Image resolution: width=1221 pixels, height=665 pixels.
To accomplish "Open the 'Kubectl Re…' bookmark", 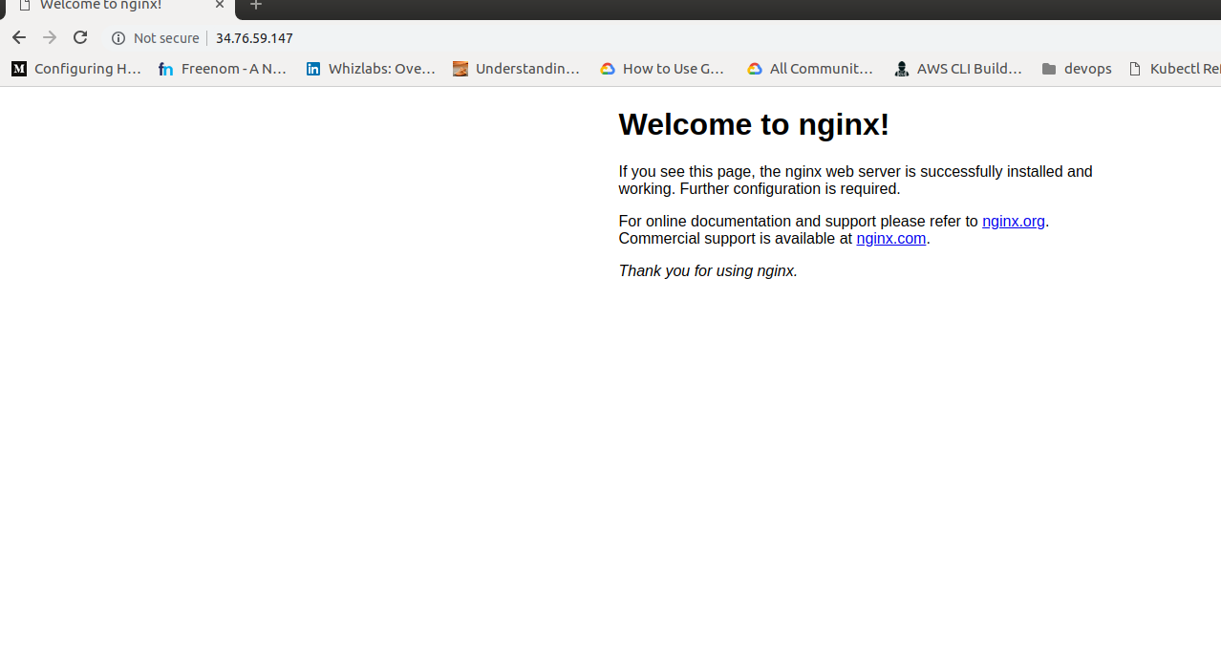I will pos(1174,69).
